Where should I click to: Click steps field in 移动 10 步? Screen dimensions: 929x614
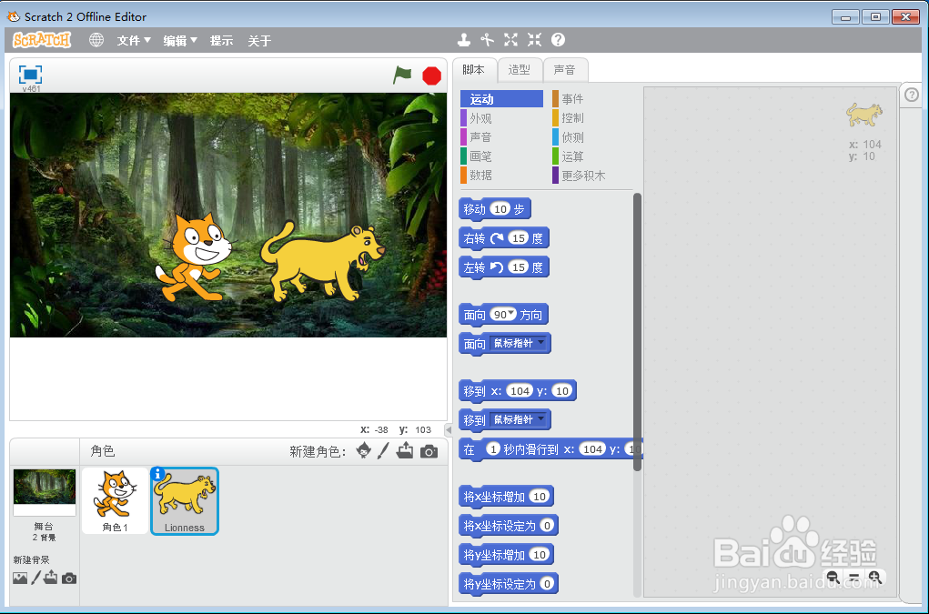(500, 208)
